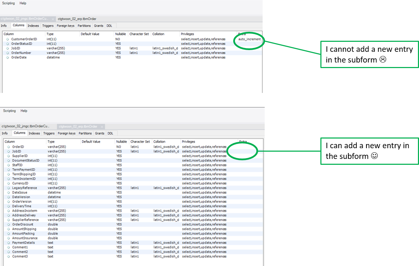The image size is (419, 266).
Task: Open Triggers tab in SupplierID window
Action: 49,133
